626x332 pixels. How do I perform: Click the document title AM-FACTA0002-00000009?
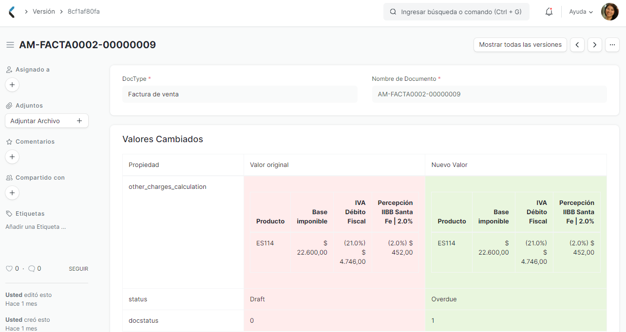(x=88, y=45)
